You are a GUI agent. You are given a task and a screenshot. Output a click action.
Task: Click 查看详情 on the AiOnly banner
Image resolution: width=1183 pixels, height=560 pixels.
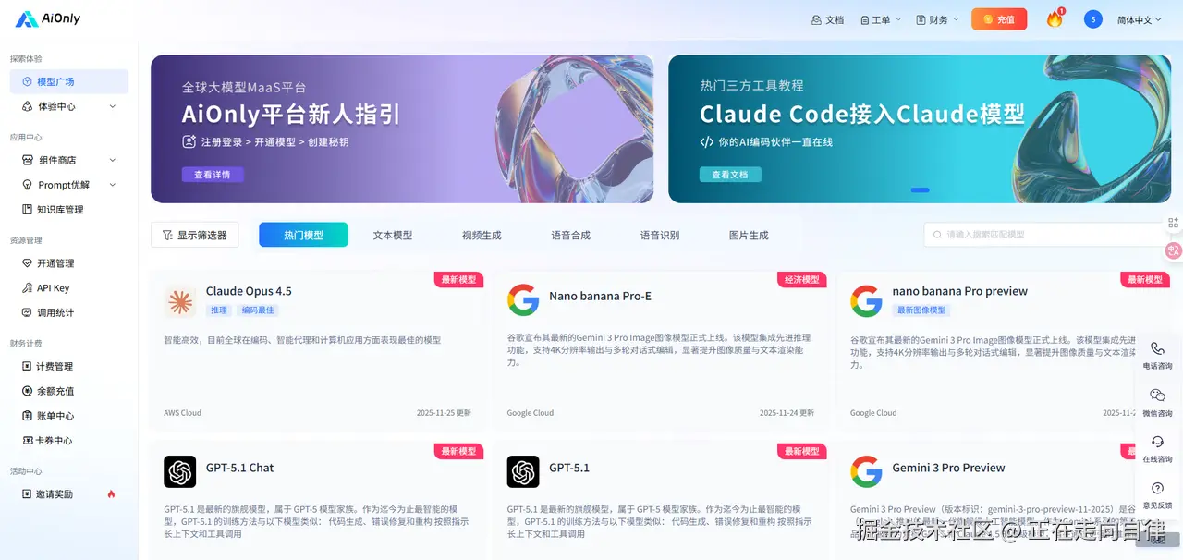[213, 174]
